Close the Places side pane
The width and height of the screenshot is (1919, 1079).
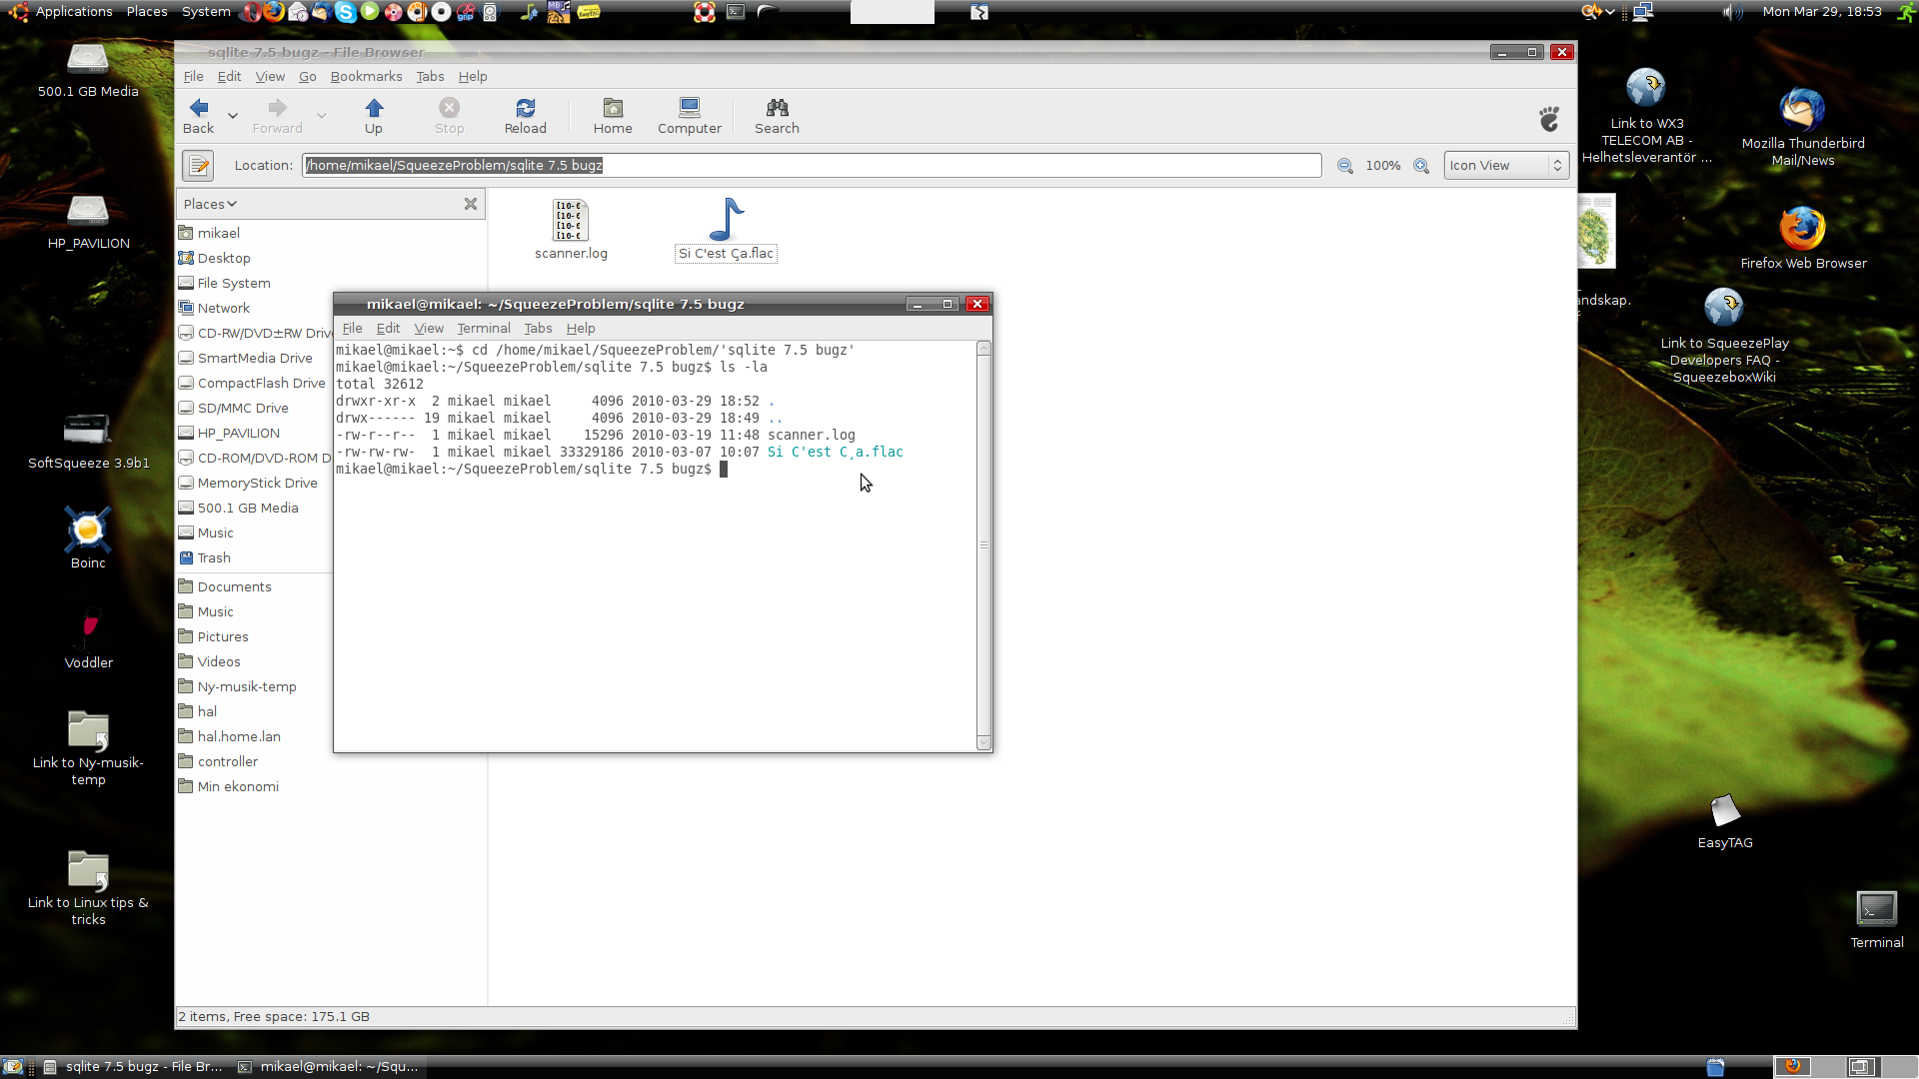pyautogui.click(x=471, y=204)
